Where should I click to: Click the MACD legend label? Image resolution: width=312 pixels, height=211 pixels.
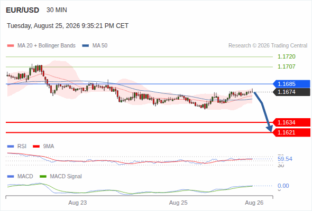pos(25,177)
